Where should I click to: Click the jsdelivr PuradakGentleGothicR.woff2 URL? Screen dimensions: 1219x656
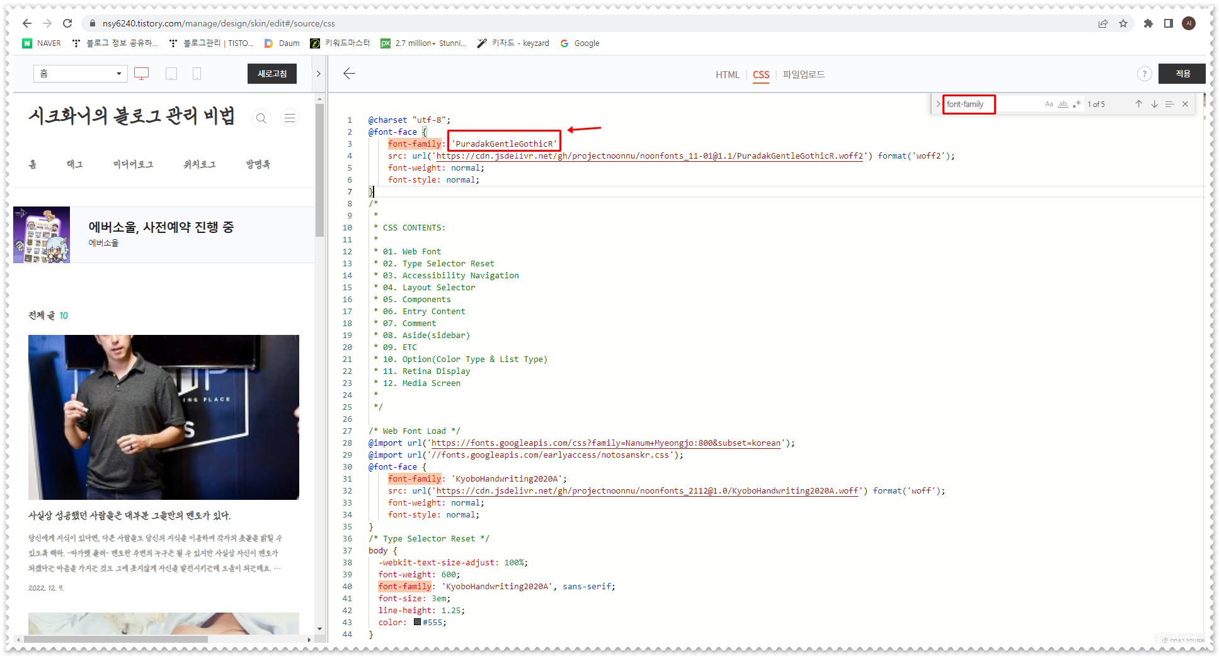[x=650, y=156]
